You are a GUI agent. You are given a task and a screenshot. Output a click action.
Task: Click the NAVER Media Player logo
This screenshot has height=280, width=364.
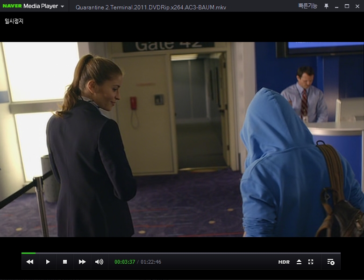pos(30,6)
